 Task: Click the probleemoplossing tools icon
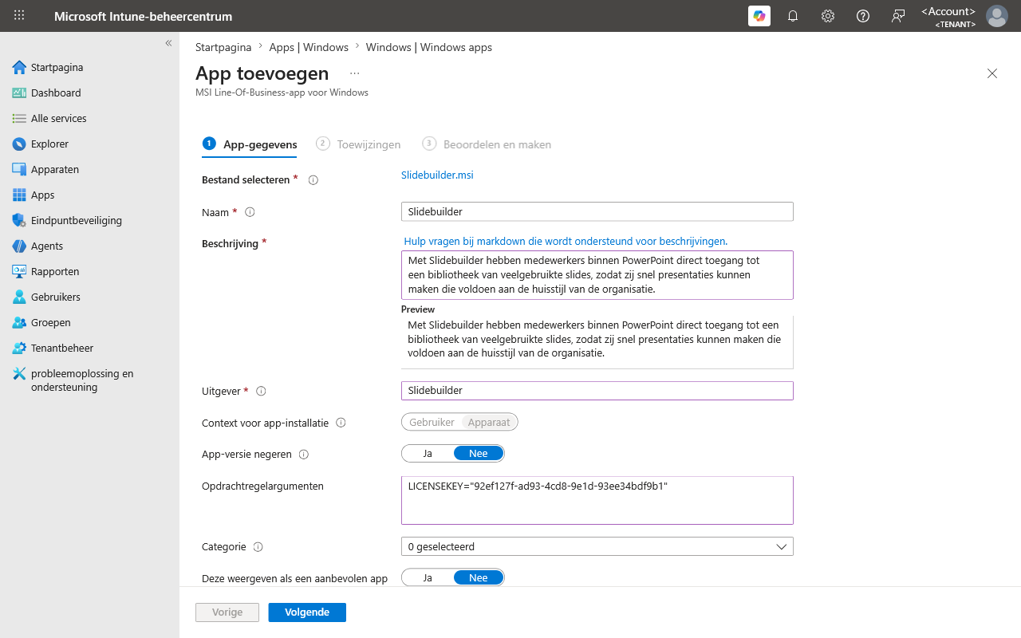[19, 373]
